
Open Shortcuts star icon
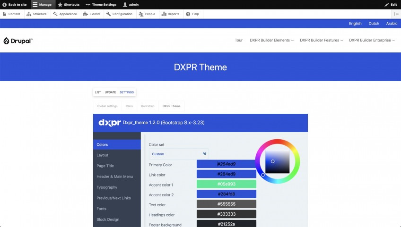pyautogui.click(x=60, y=5)
